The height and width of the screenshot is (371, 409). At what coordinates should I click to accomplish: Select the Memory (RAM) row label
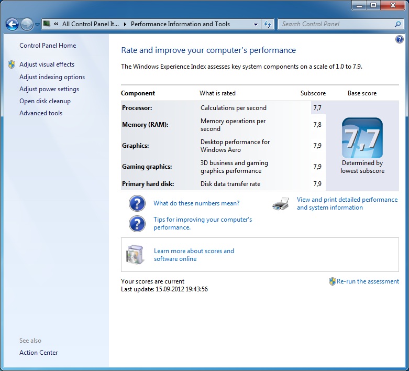click(145, 125)
